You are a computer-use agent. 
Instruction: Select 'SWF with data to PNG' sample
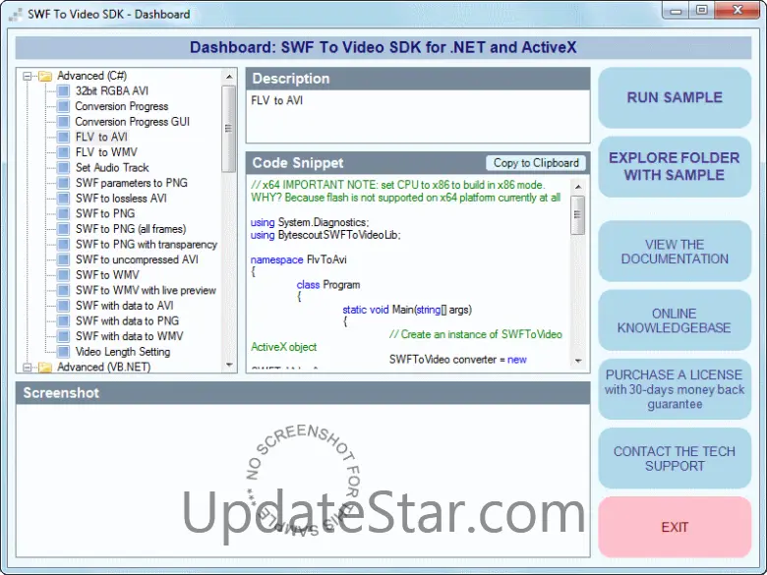point(127,320)
